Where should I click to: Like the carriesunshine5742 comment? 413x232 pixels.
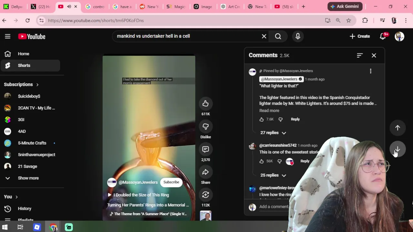pyautogui.click(x=262, y=161)
